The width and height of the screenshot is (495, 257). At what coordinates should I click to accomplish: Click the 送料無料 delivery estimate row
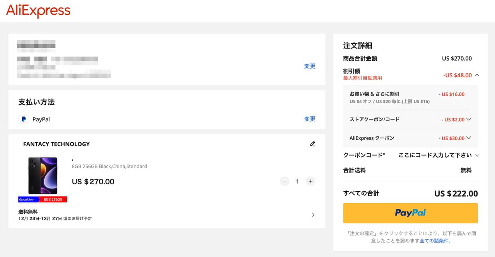point(55,215)
